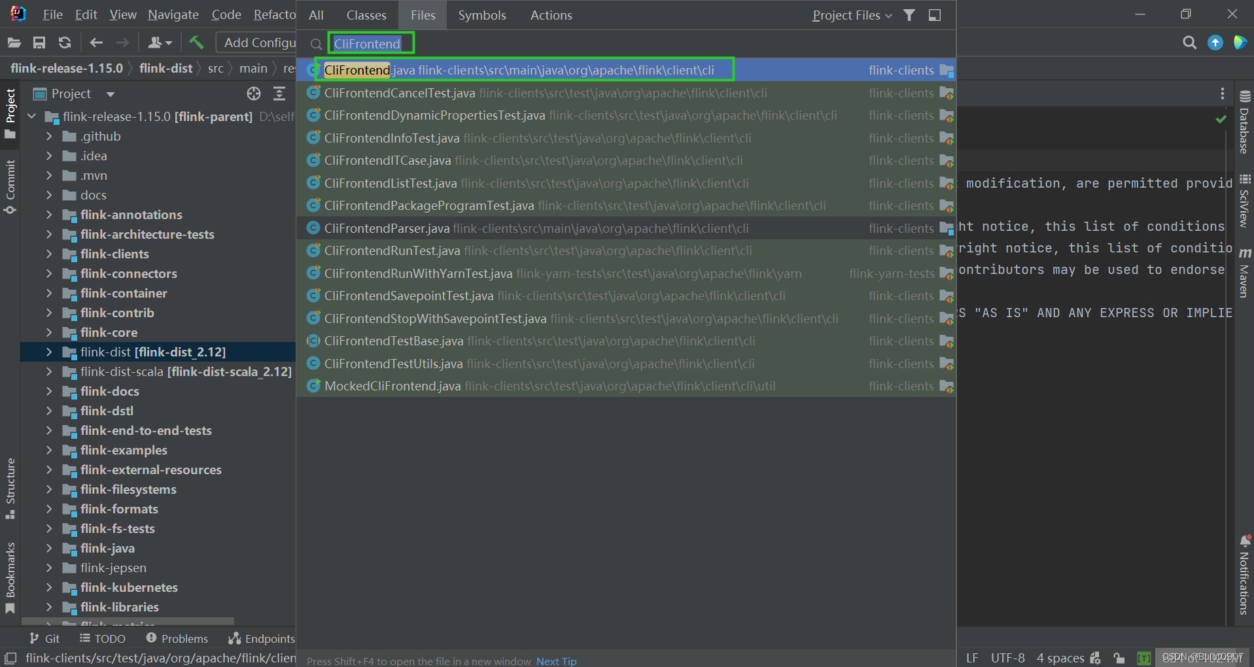Click the UTF-8 encoding status bar entry

tap(1007, 658)
